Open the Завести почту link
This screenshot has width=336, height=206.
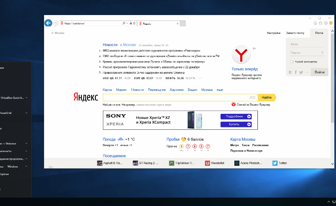tap(295, 33)
